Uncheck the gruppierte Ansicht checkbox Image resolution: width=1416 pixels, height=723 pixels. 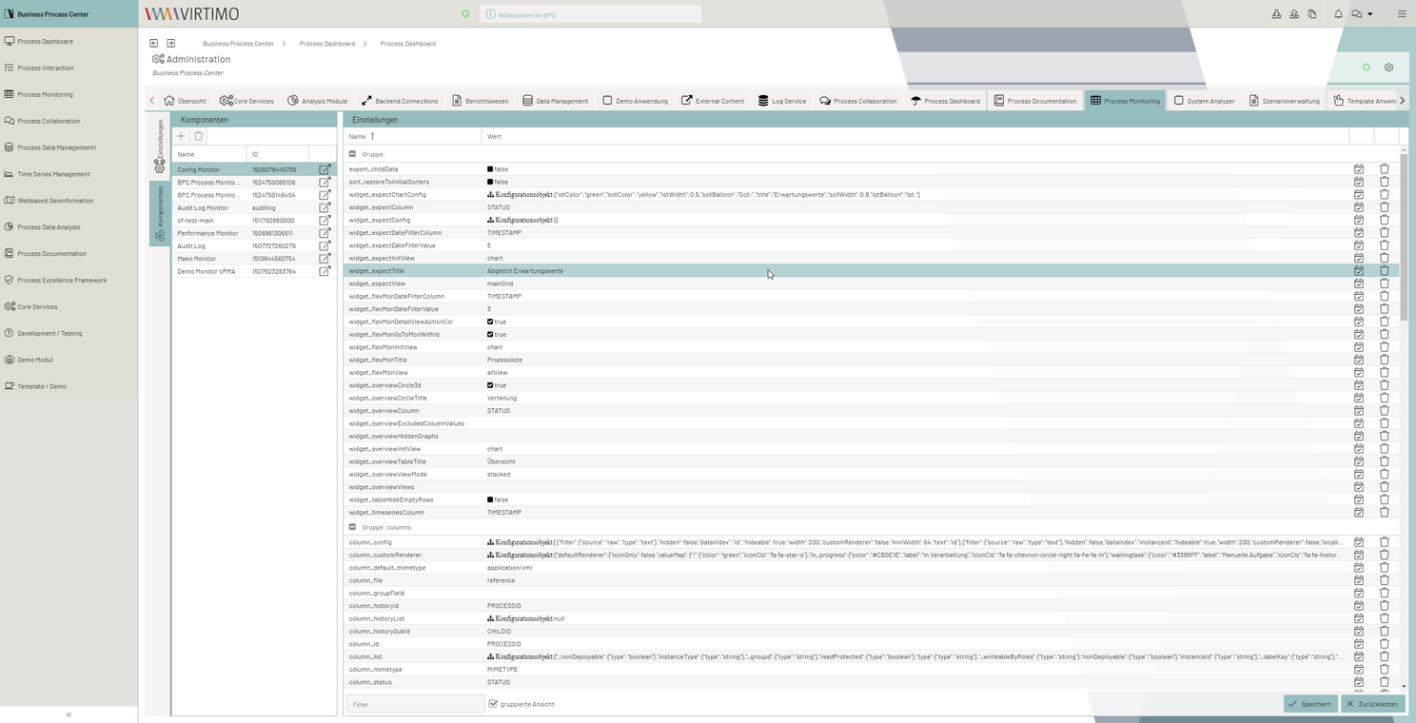click(493, 704)
